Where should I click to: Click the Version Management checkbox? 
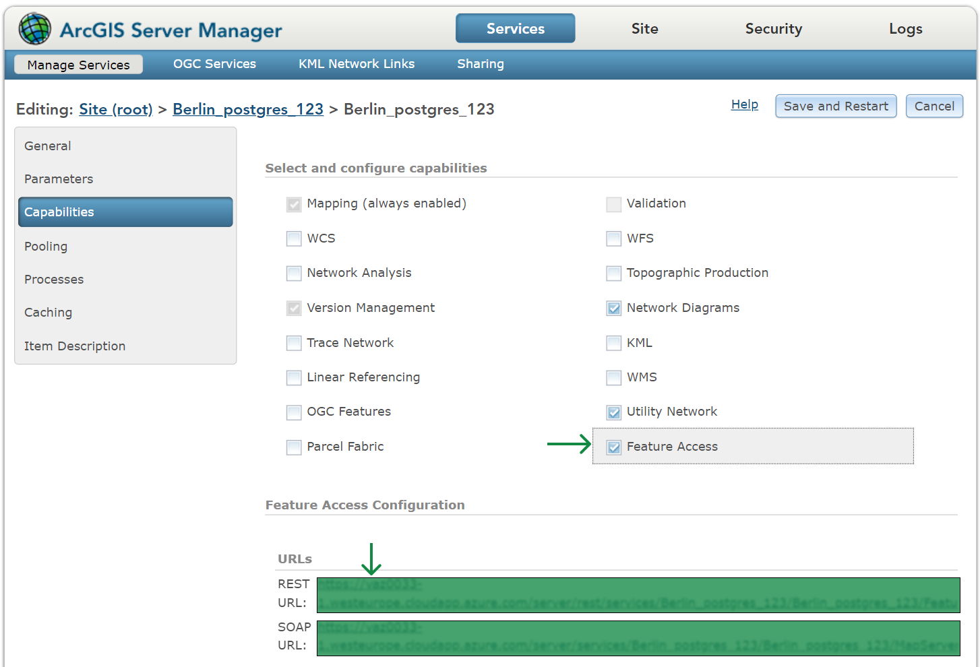point(294,309)
